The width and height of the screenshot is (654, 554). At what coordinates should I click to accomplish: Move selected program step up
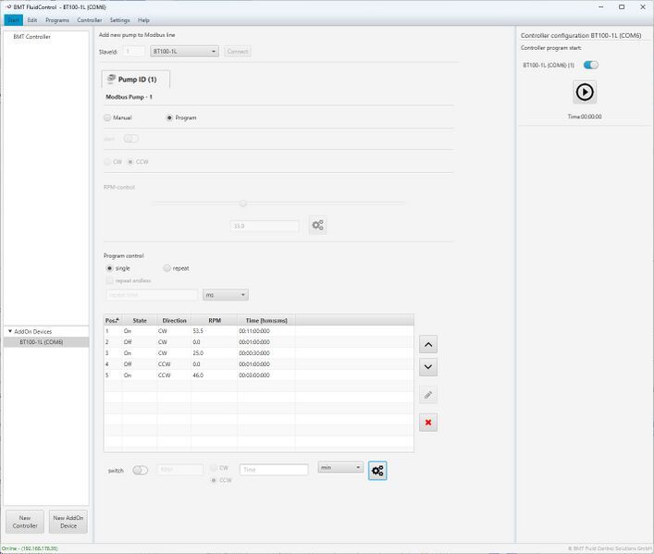tap(428, 344)
